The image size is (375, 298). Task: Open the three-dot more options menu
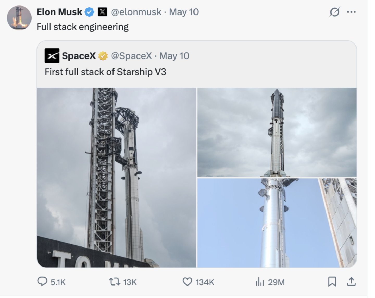[351, 12]
